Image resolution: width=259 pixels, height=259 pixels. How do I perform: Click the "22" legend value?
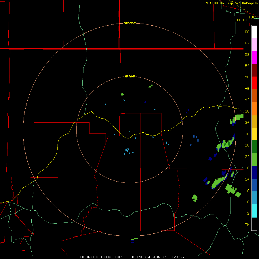pos(247,157)
